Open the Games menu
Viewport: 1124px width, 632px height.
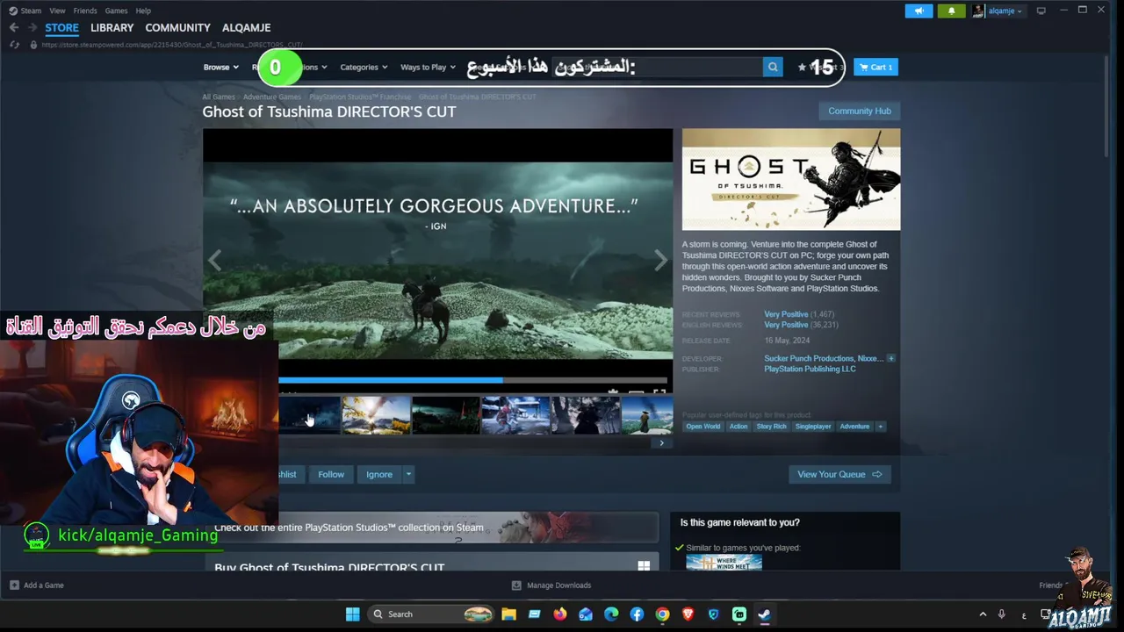(x=116, y=11)
